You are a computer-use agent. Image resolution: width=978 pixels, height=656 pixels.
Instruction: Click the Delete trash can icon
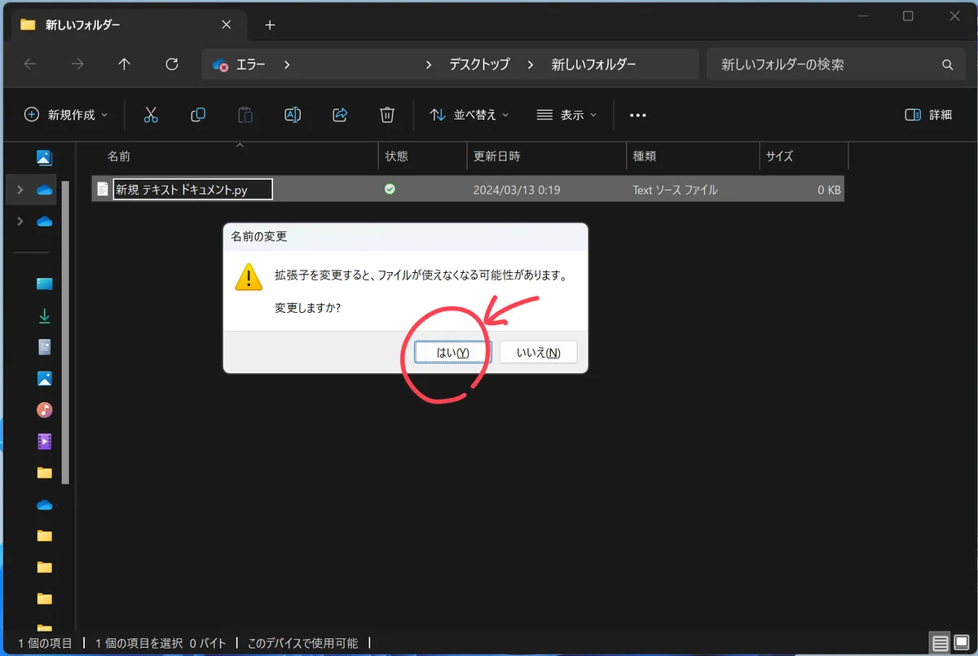point(388,115)
